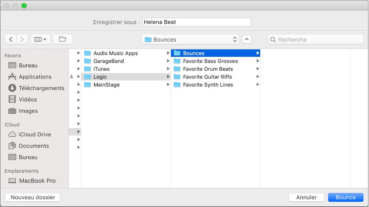Select the GarageBand folder

point(108,61)
